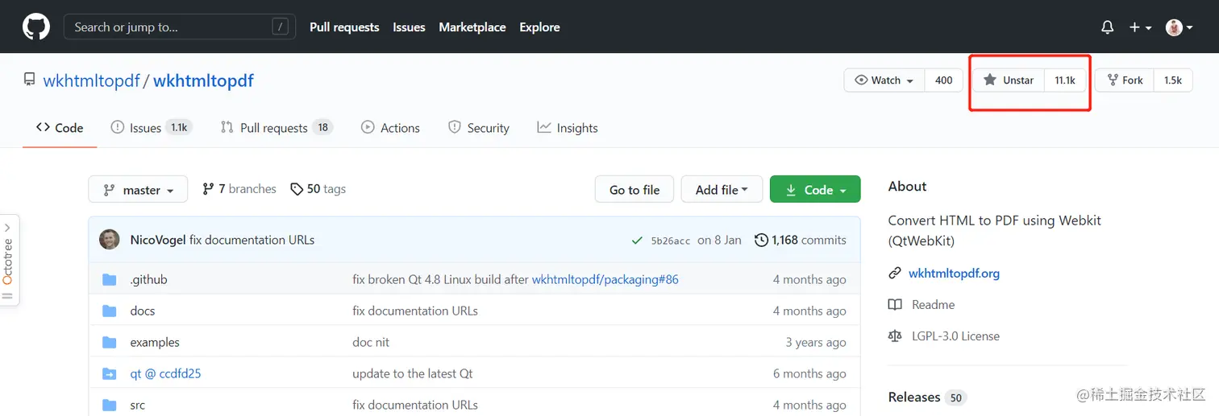Screen dimensions: 1219x416
Task: View the 1,168 commits history
Action: coord(801,240)
